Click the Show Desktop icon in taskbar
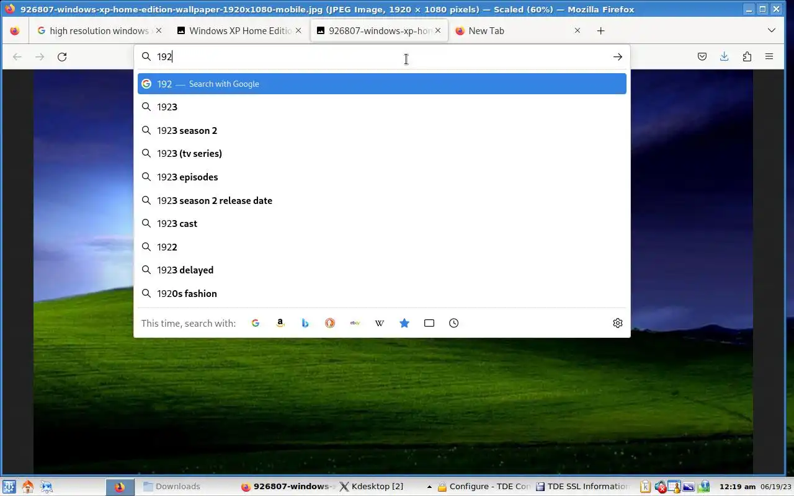The height and width of the screenshot is (496, 794). click(47, 487)
